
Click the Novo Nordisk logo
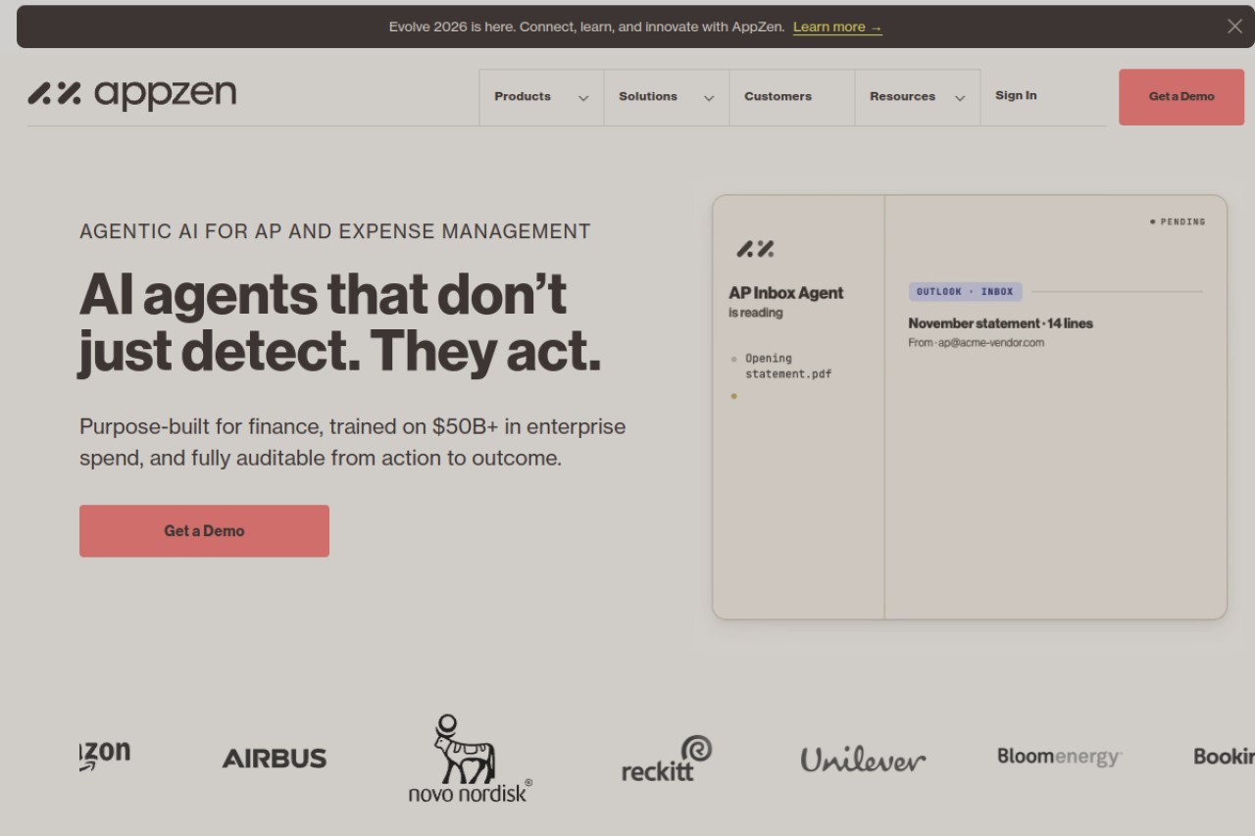point(470,759)
